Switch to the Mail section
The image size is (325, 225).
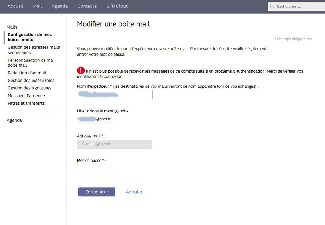pyautogui.click(x=37, y=6)
